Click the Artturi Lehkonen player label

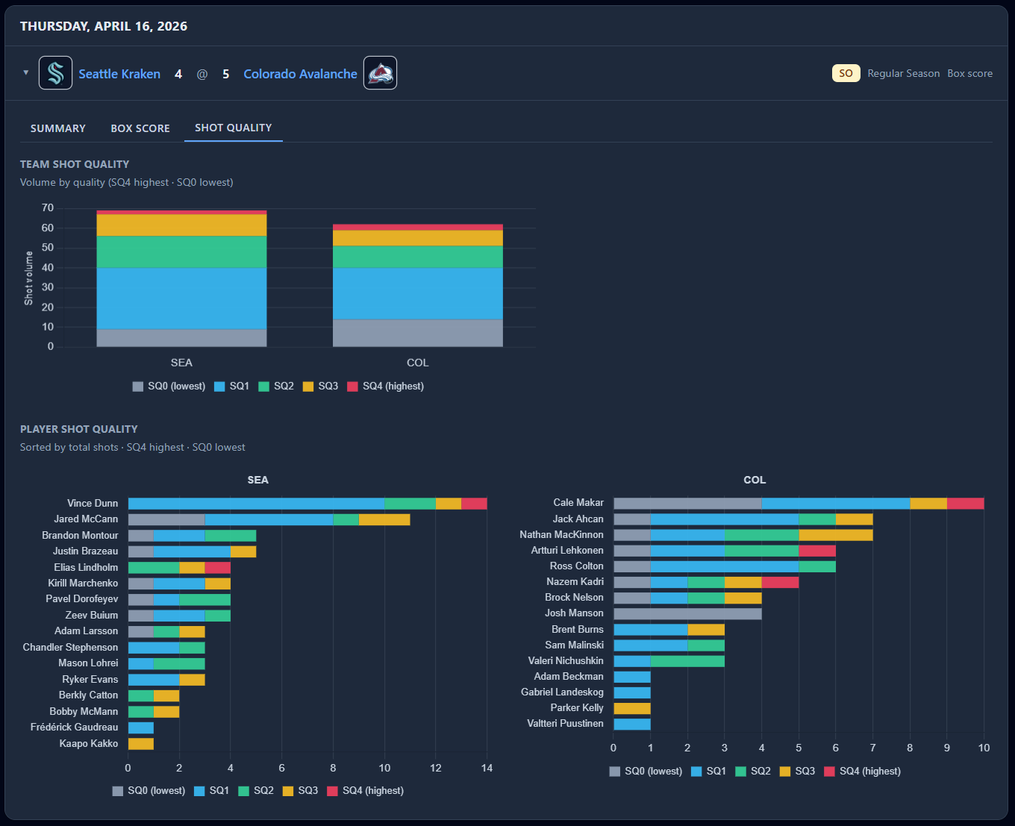[567, 550]
